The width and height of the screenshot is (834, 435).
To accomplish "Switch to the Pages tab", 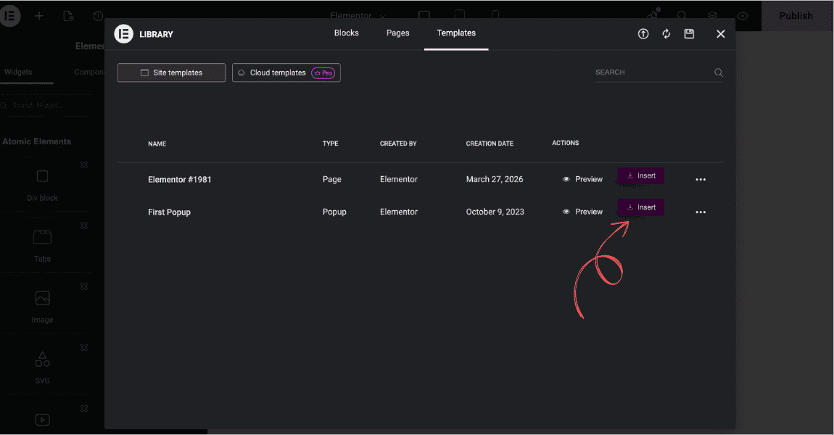I will pos(398,33).
